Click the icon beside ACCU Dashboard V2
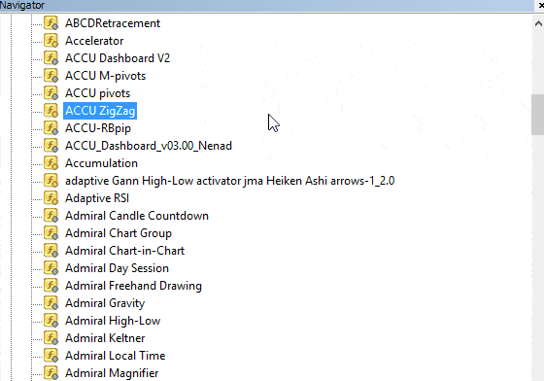544x381 pixels. point(51,58)
